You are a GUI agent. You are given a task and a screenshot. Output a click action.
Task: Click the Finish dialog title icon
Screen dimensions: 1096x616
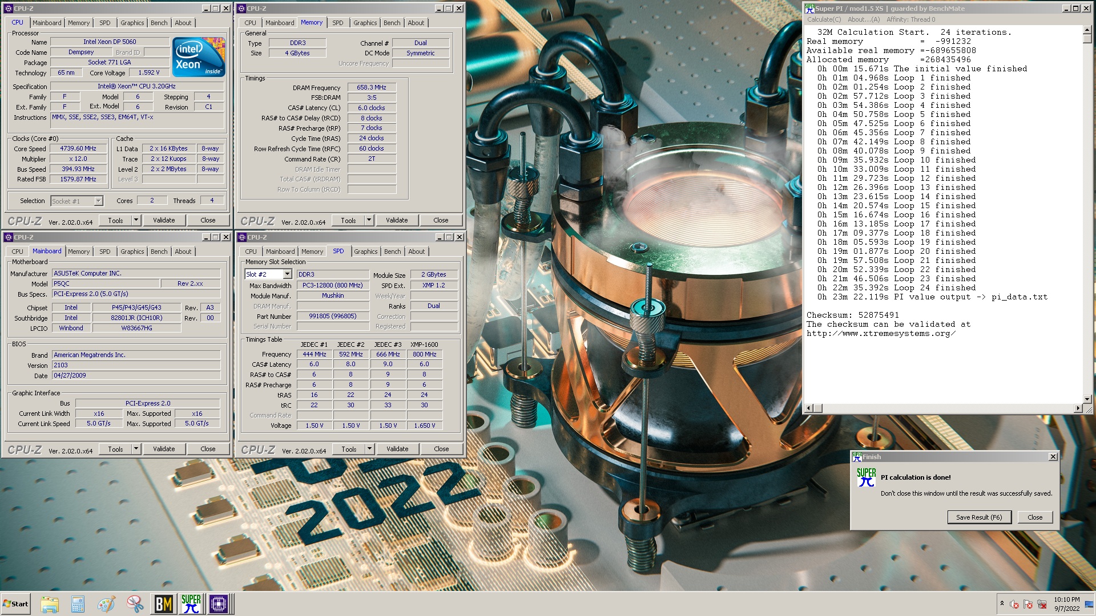[857, 457]
